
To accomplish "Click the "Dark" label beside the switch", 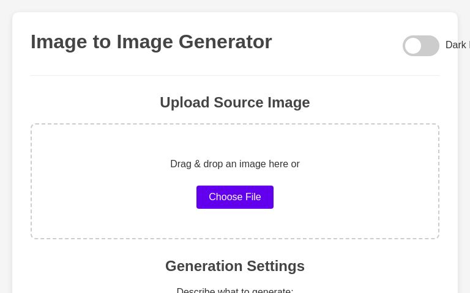I will 457,45.
